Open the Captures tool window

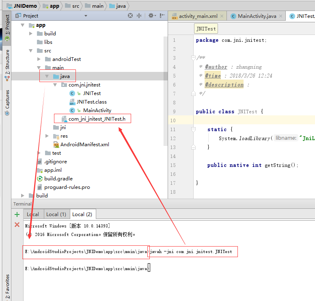pyautogui.click(x=7, y=102)
